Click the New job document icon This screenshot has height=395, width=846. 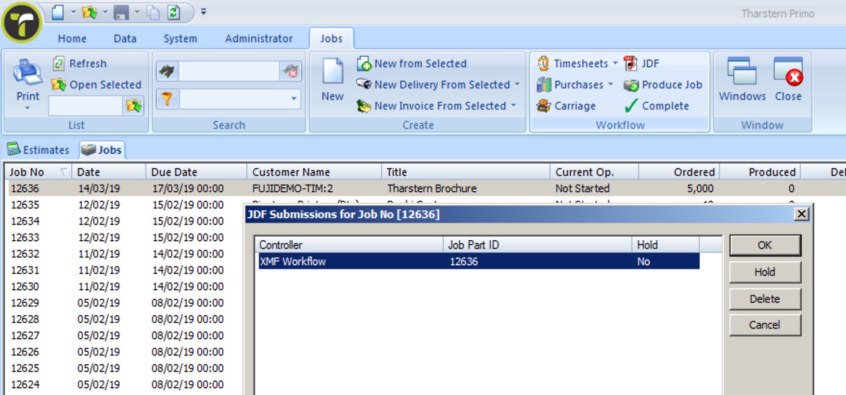tap(333, 73)
